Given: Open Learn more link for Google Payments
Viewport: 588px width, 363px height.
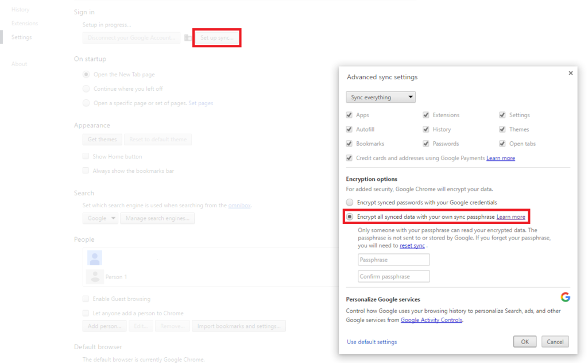Looking at the screenshot, I should pyautogui.click(x=501, y=159).
